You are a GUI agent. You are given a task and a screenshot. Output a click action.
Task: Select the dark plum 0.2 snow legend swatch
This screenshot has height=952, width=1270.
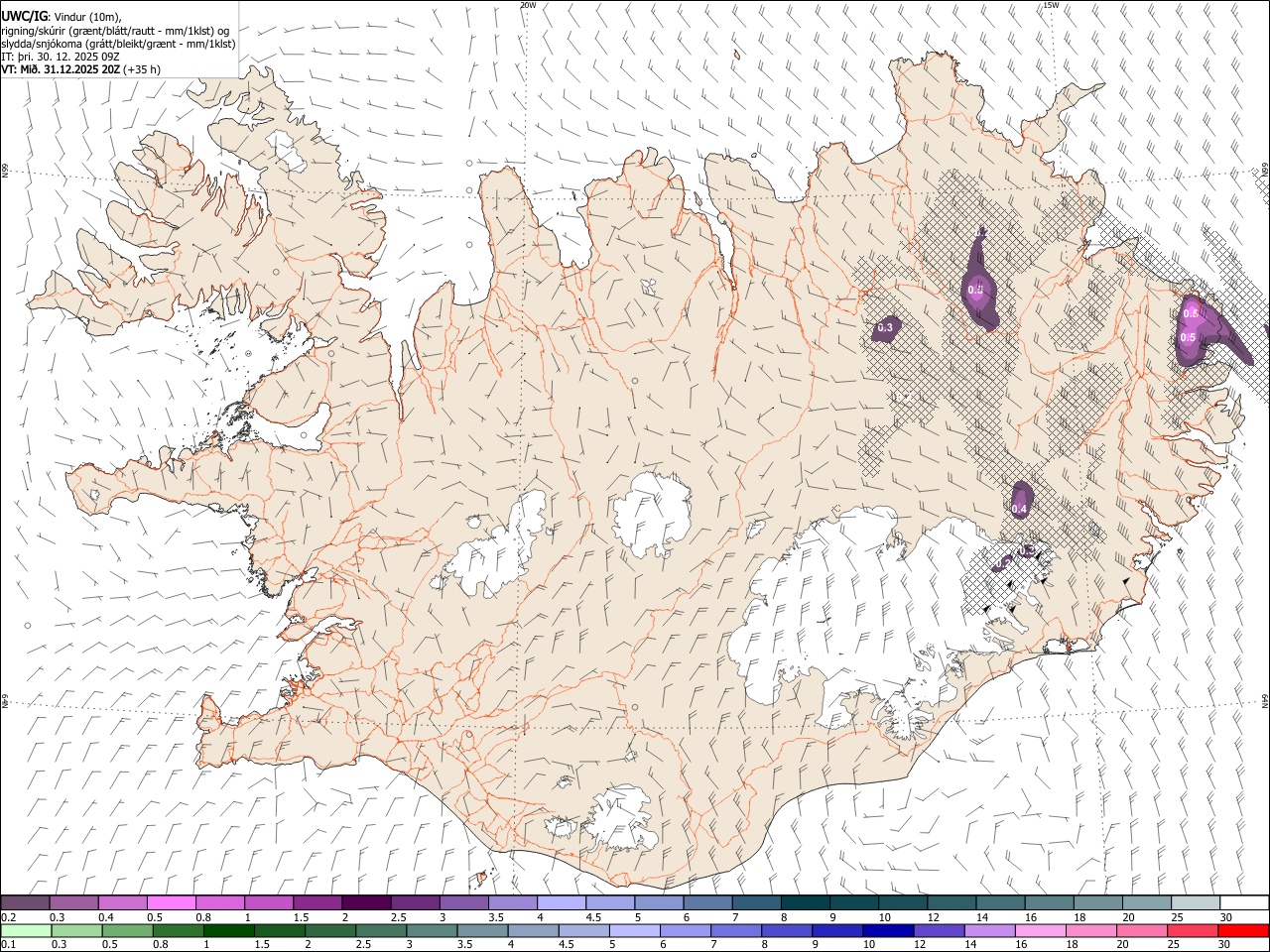coord(25,903)
